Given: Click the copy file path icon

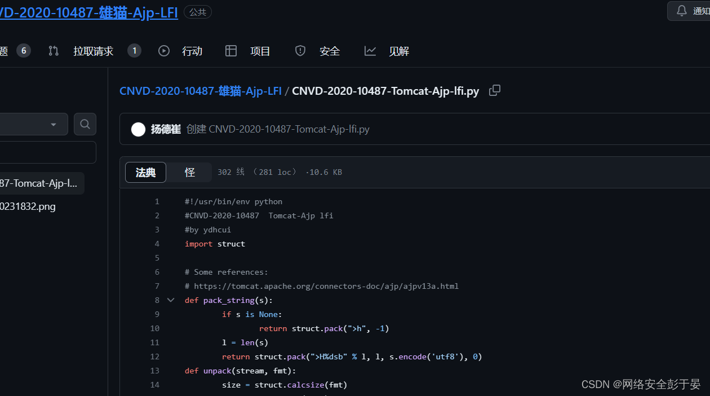Looking at the screenshot, I should (494, 90).
